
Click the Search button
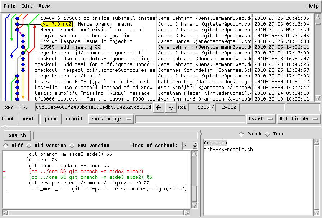click(x=17, y=135)
